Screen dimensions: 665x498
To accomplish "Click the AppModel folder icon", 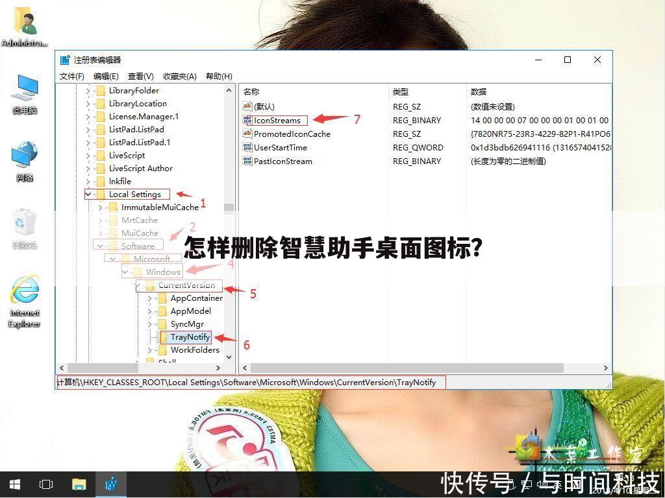I will click(x=162, y=311).
